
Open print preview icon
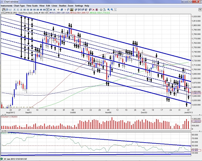point(104,10)
